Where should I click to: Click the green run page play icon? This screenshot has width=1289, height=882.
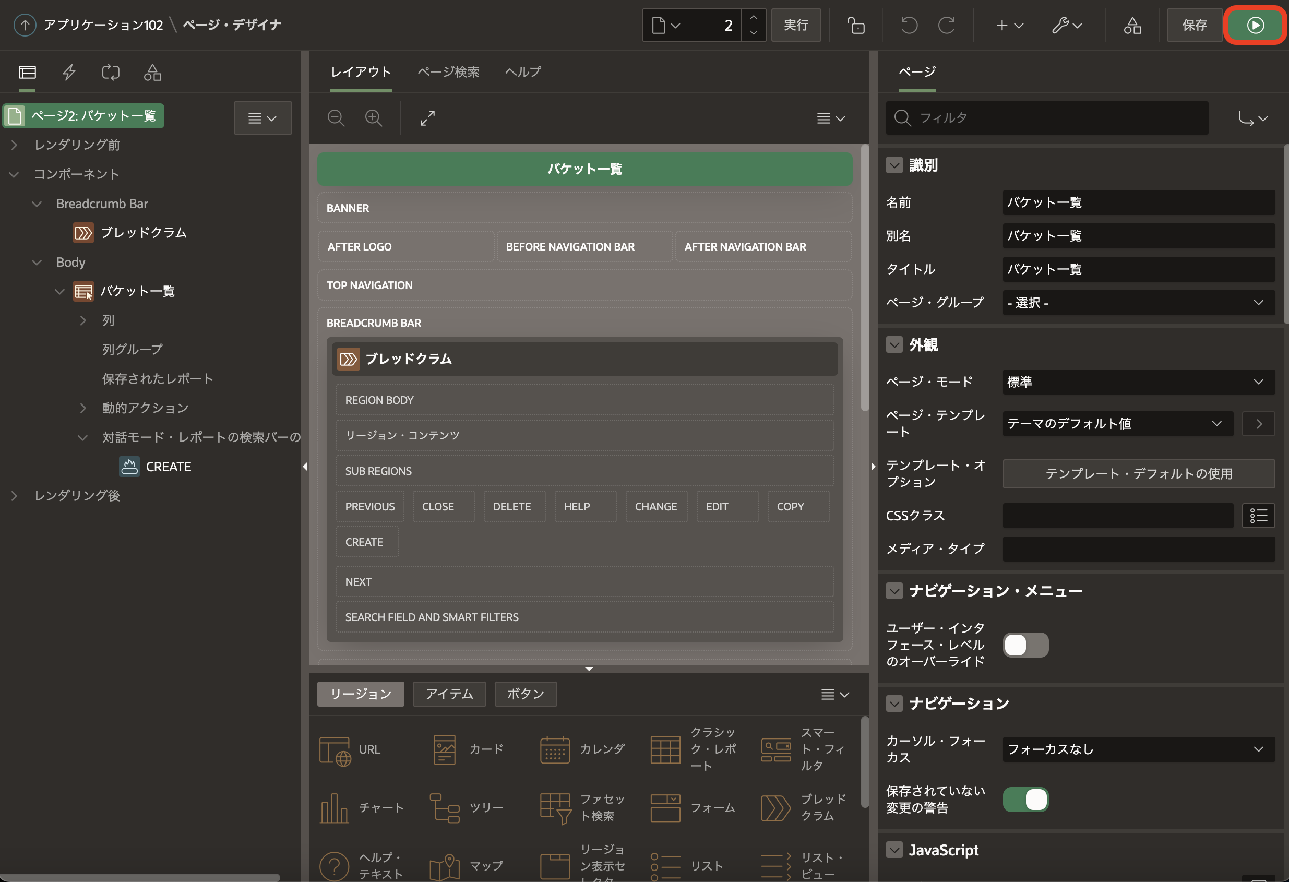point(1255,26)
